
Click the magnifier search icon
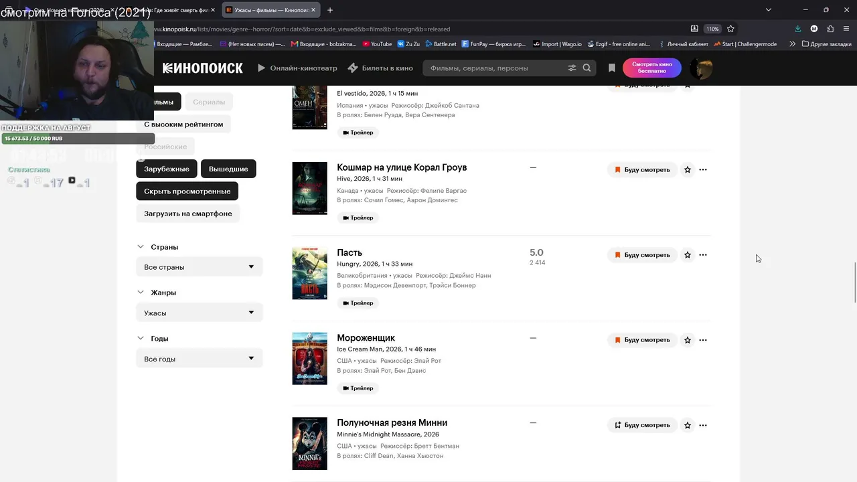587,68
